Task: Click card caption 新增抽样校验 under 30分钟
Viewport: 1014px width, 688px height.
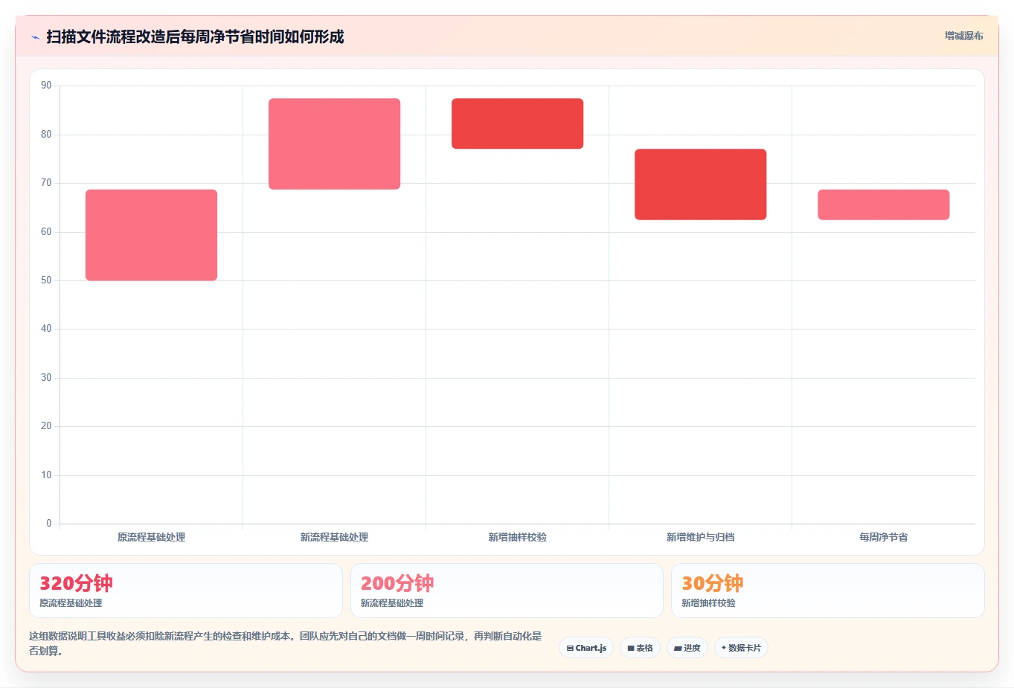Action: pyautogui.click(x=708, y=603)
